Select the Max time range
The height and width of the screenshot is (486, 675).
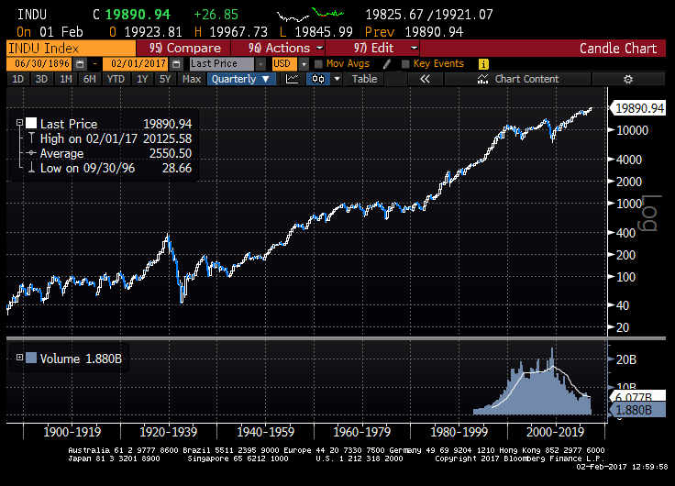click(192, 79)
